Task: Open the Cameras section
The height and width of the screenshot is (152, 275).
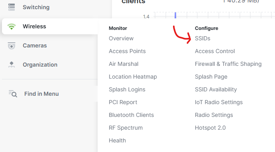Action: pos(35,45)
